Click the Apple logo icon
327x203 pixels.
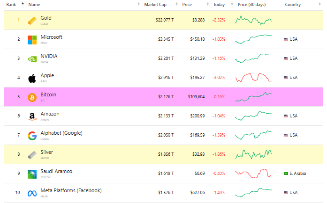pos(32,79)
